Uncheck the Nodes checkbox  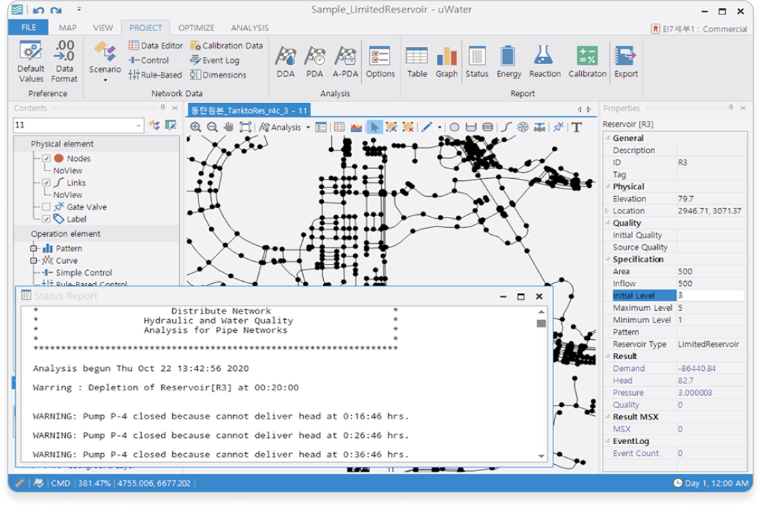(x=46, y=159)
